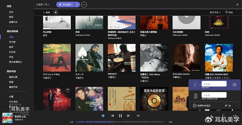Go to 播放列表 (Playlists) in sidebar
This screenshot has height=125, width=242.
13,77
